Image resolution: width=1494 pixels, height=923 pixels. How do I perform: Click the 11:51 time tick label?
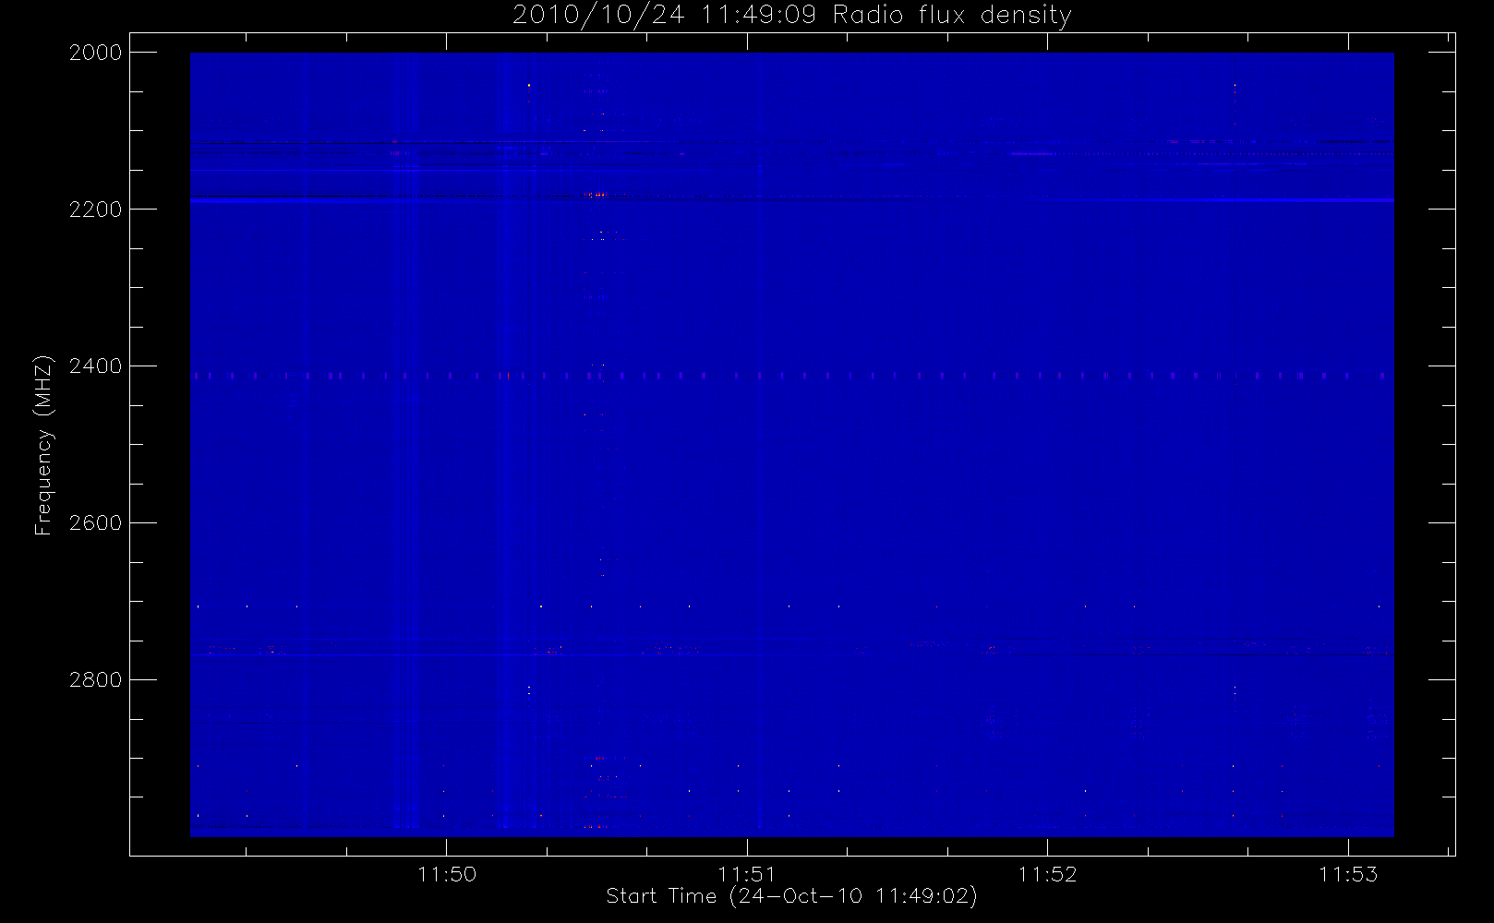click(747, 874)
